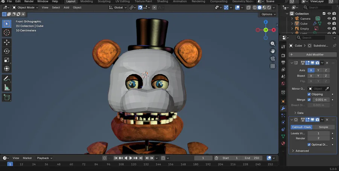Switch to the UV Editing workspace tab
Image resolution: width=339 pixels, height=171 pixels.
coord(122,1)
